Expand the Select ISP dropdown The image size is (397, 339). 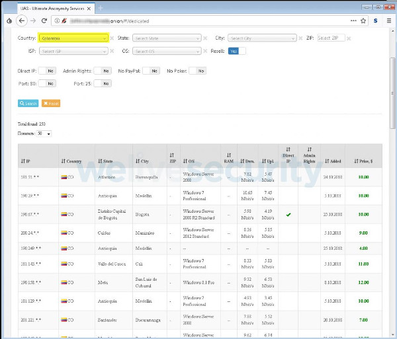pyautogui.click(x=73, y=51)
